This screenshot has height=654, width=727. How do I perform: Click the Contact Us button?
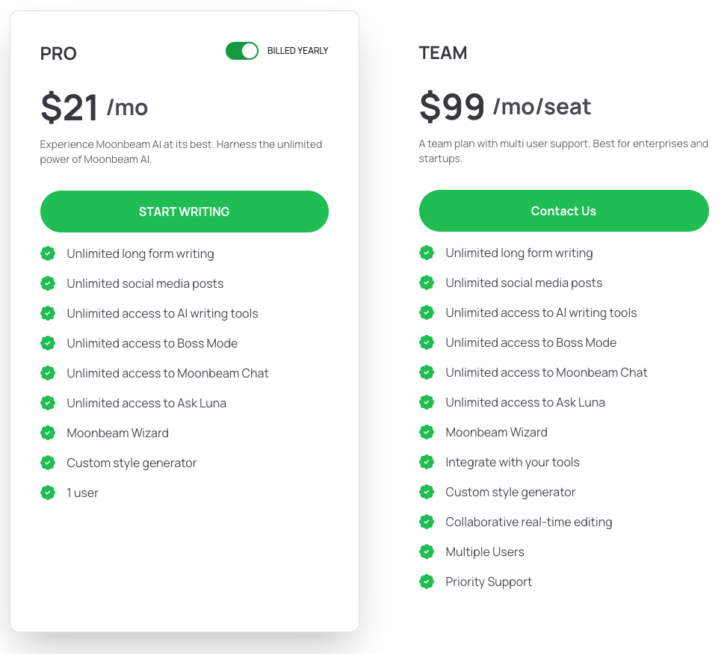563,211
